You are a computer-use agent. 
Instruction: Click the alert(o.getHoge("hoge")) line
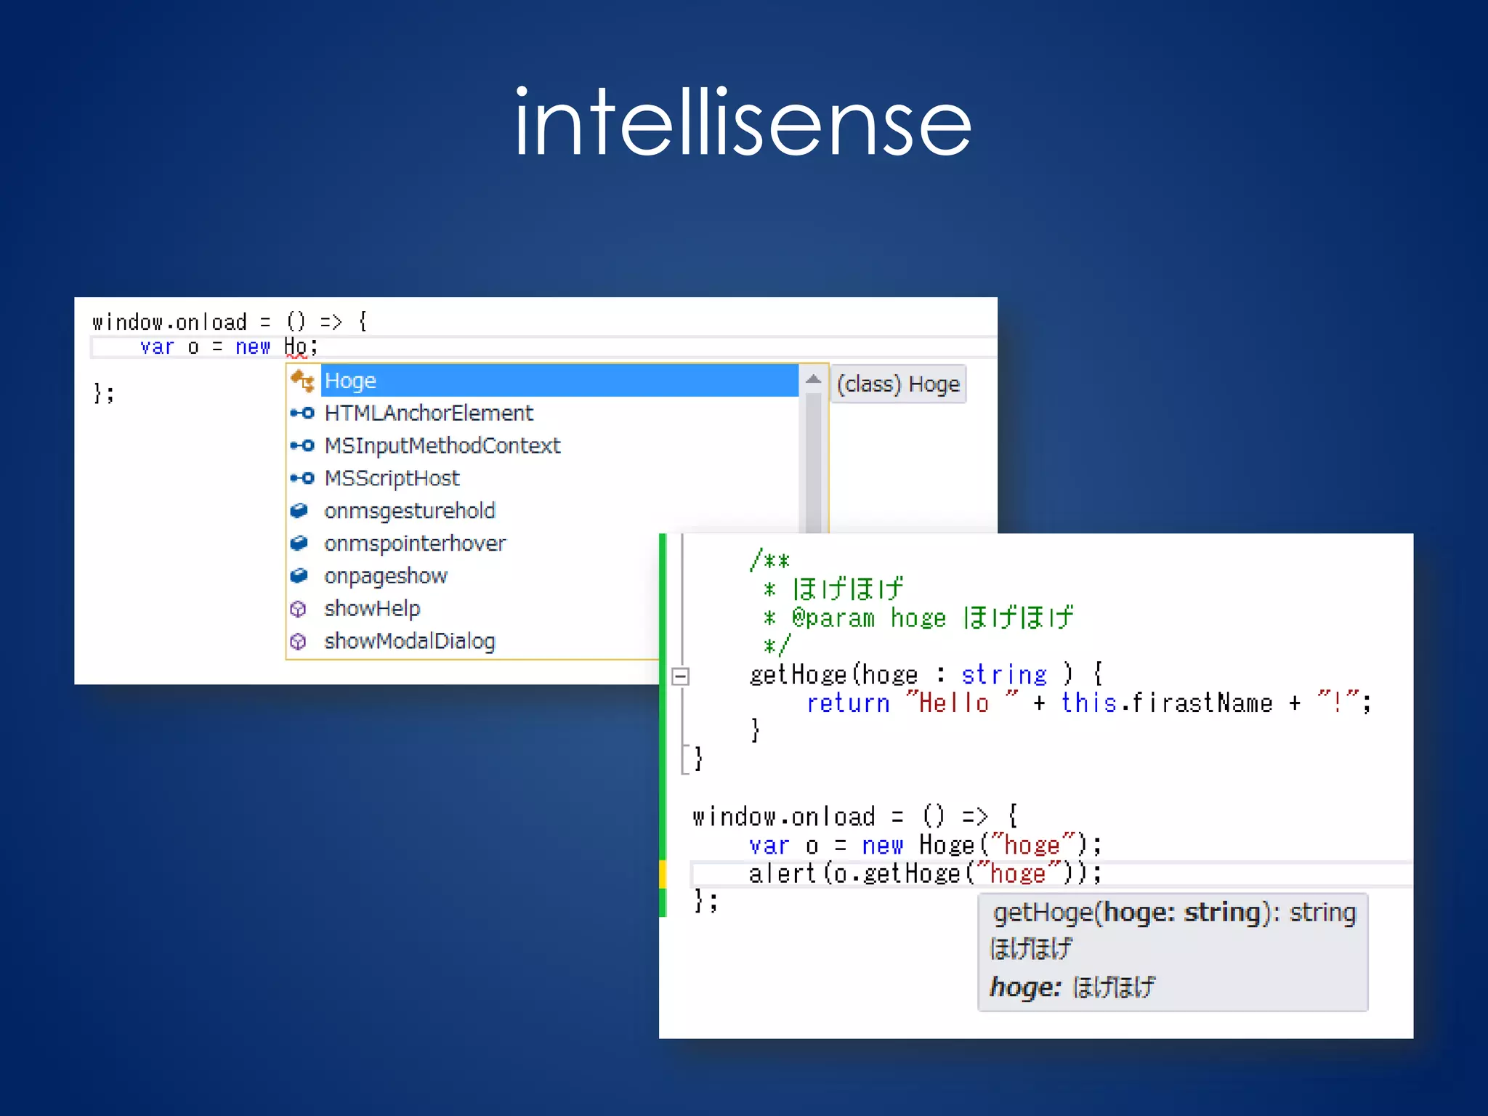[x=926, y=873]
